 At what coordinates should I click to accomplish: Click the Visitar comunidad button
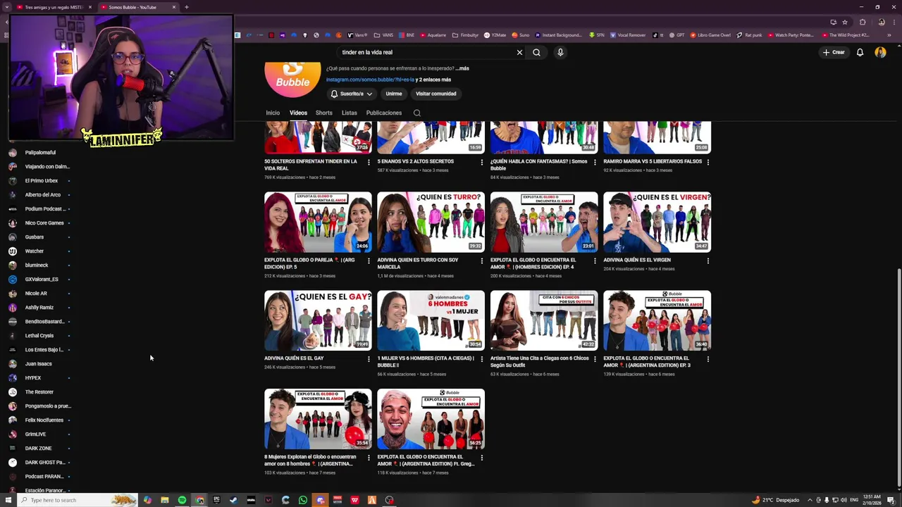tap(435, 94)
